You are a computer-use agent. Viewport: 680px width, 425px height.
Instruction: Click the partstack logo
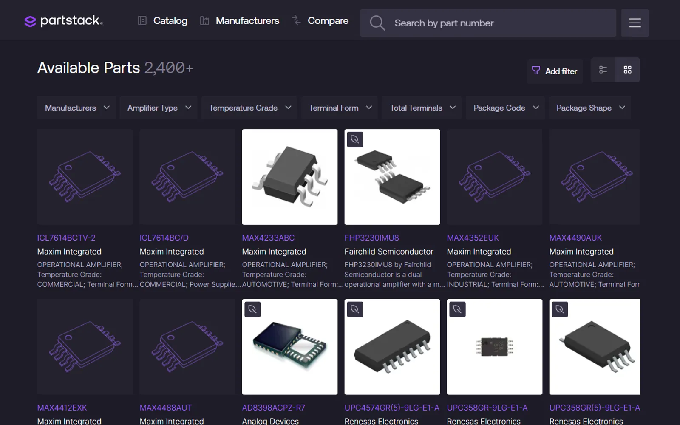64,21
